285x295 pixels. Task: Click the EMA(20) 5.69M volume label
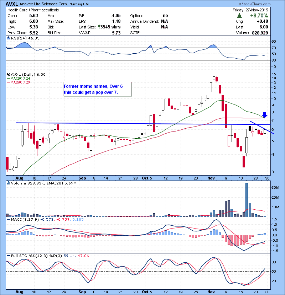pos(62,183)
